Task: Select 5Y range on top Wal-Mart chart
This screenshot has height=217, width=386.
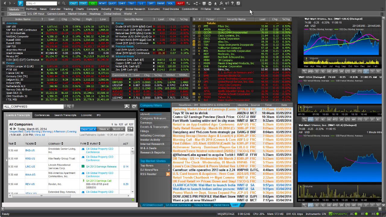Action: 378,71
